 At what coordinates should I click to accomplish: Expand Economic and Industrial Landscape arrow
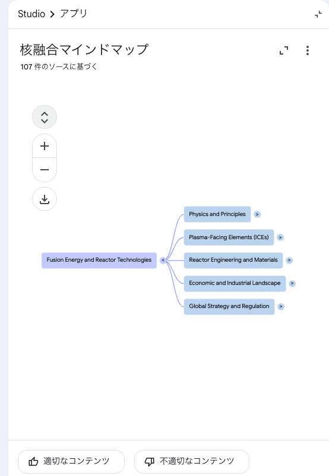(x=292, y=284)
